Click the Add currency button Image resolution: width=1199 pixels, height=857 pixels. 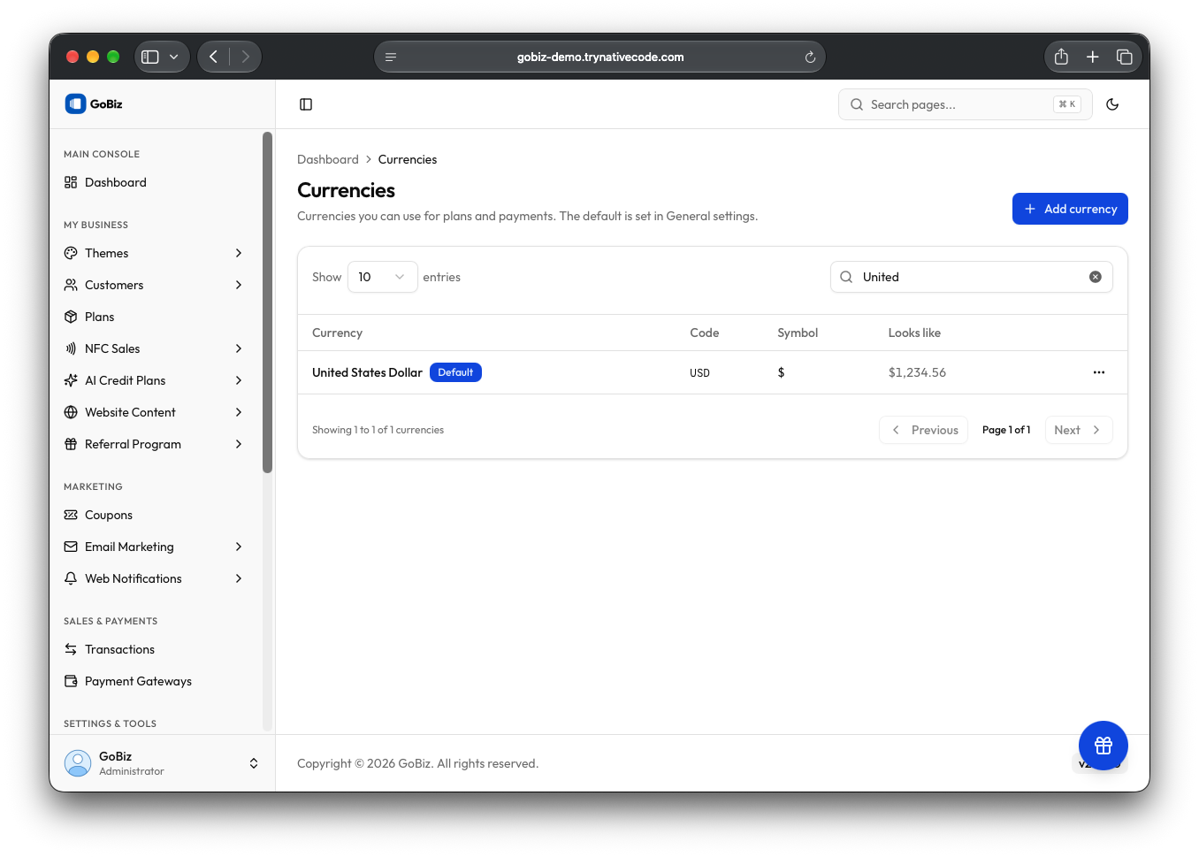coord(1070,209)
